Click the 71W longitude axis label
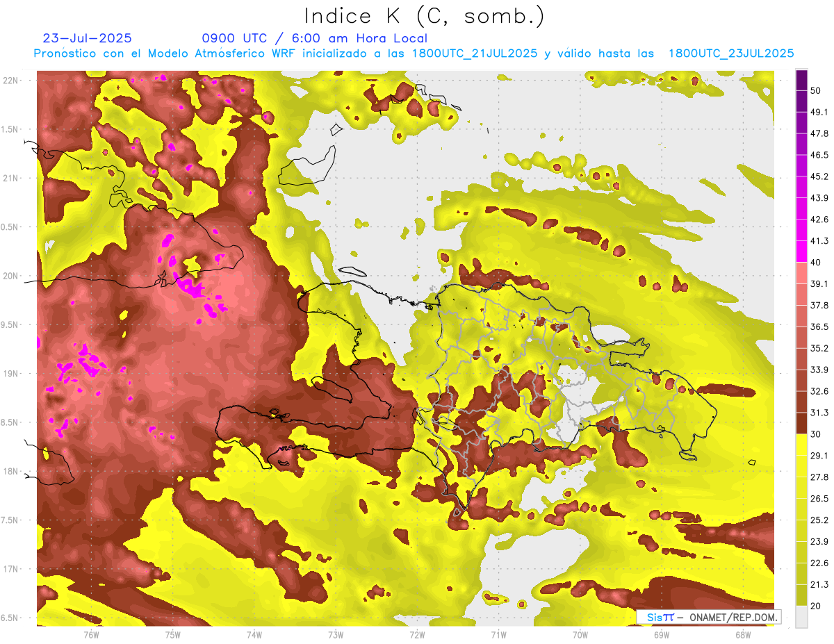The width and height of the screenshot is (834, 644). [x=498, y=634]
